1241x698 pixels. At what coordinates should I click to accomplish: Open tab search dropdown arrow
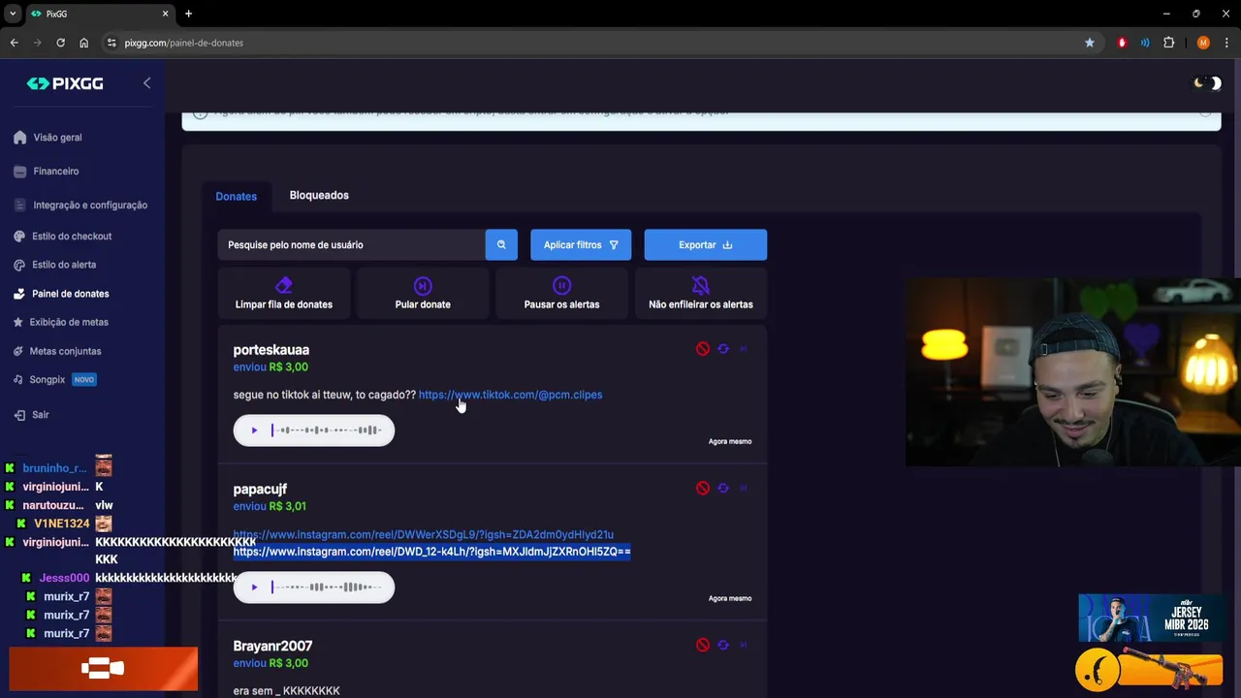(x=13, y=14)
